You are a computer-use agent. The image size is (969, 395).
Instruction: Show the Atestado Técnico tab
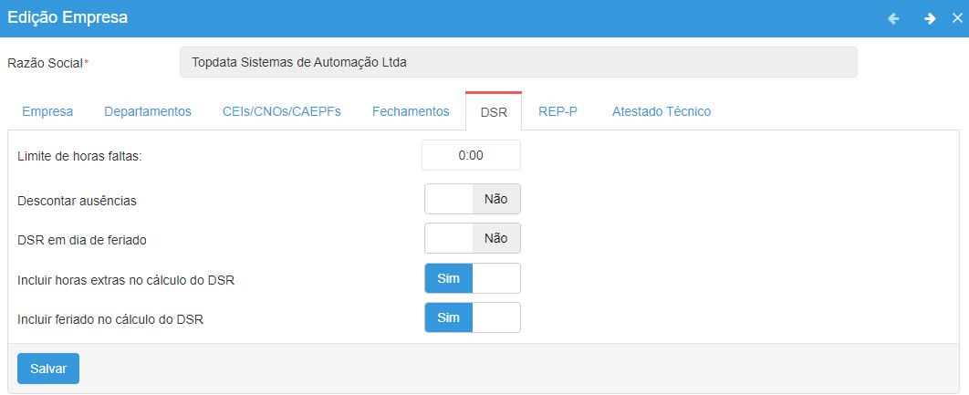tap(662, 111)
